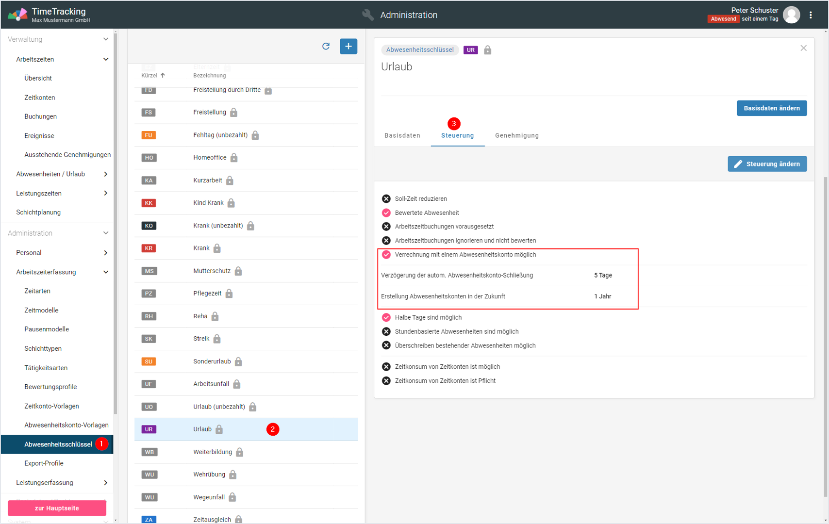Click the refresh list icon
This screenshot has width=829, height=524.
[x=326, y=46]
